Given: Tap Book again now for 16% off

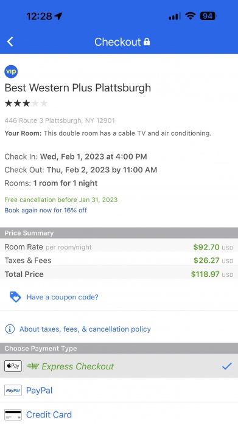Looking at the screenshot, I should (46, 210).
